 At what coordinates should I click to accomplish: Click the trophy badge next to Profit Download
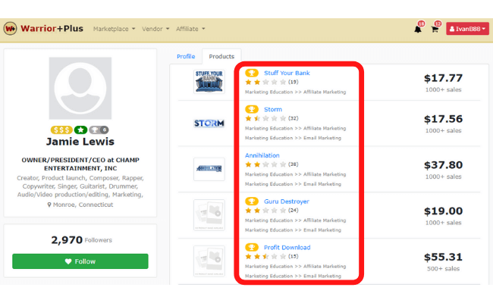click(x=252, y=248)
